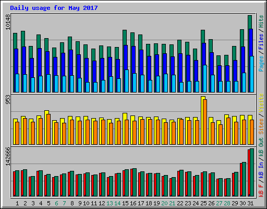Image resolution: width=267 pixels, height=209 pixels.
Task: Click the 10148 hits axis value
Action: 8,22
